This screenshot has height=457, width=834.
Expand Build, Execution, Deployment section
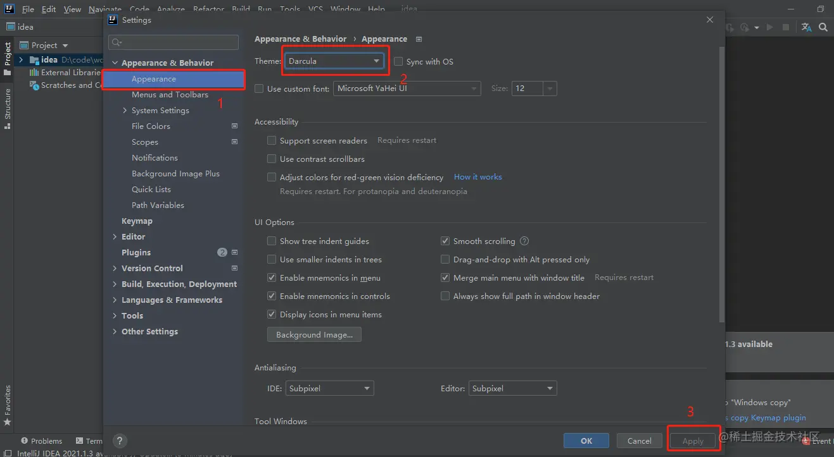[x=115, y=284]
